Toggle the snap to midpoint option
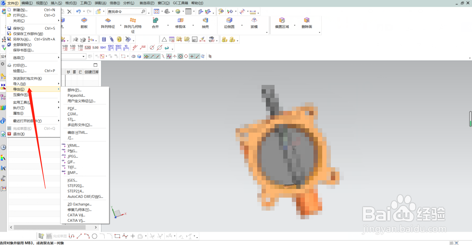This screenshot has height=245, width=472. [158, 56]
